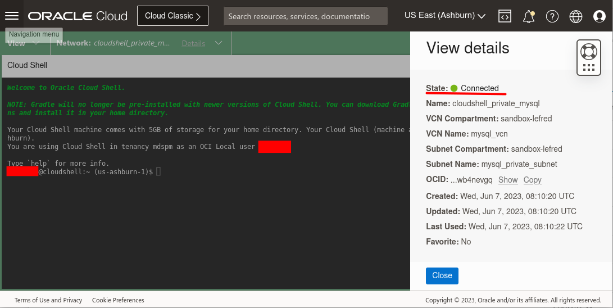This screenshot has height=308, width=613.
Task: Click the Connected state text
Action: pos(479,88)
